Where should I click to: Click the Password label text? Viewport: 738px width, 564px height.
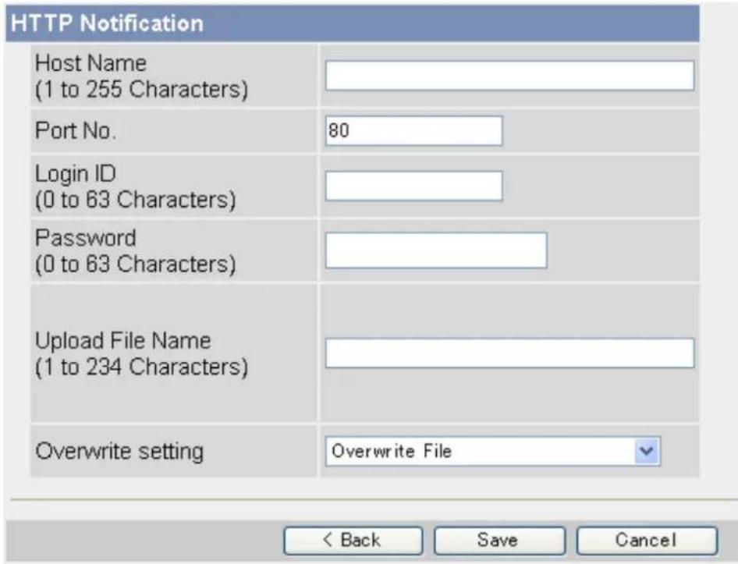[86, 238]
